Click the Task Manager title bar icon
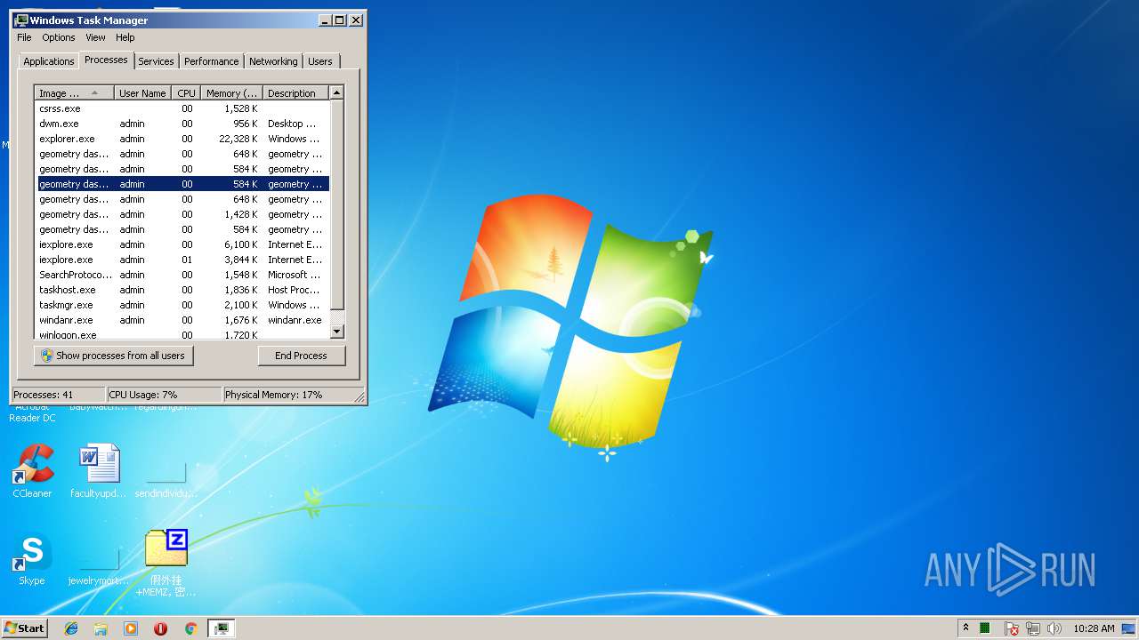The image size is (1139, 640). (22, 20)
